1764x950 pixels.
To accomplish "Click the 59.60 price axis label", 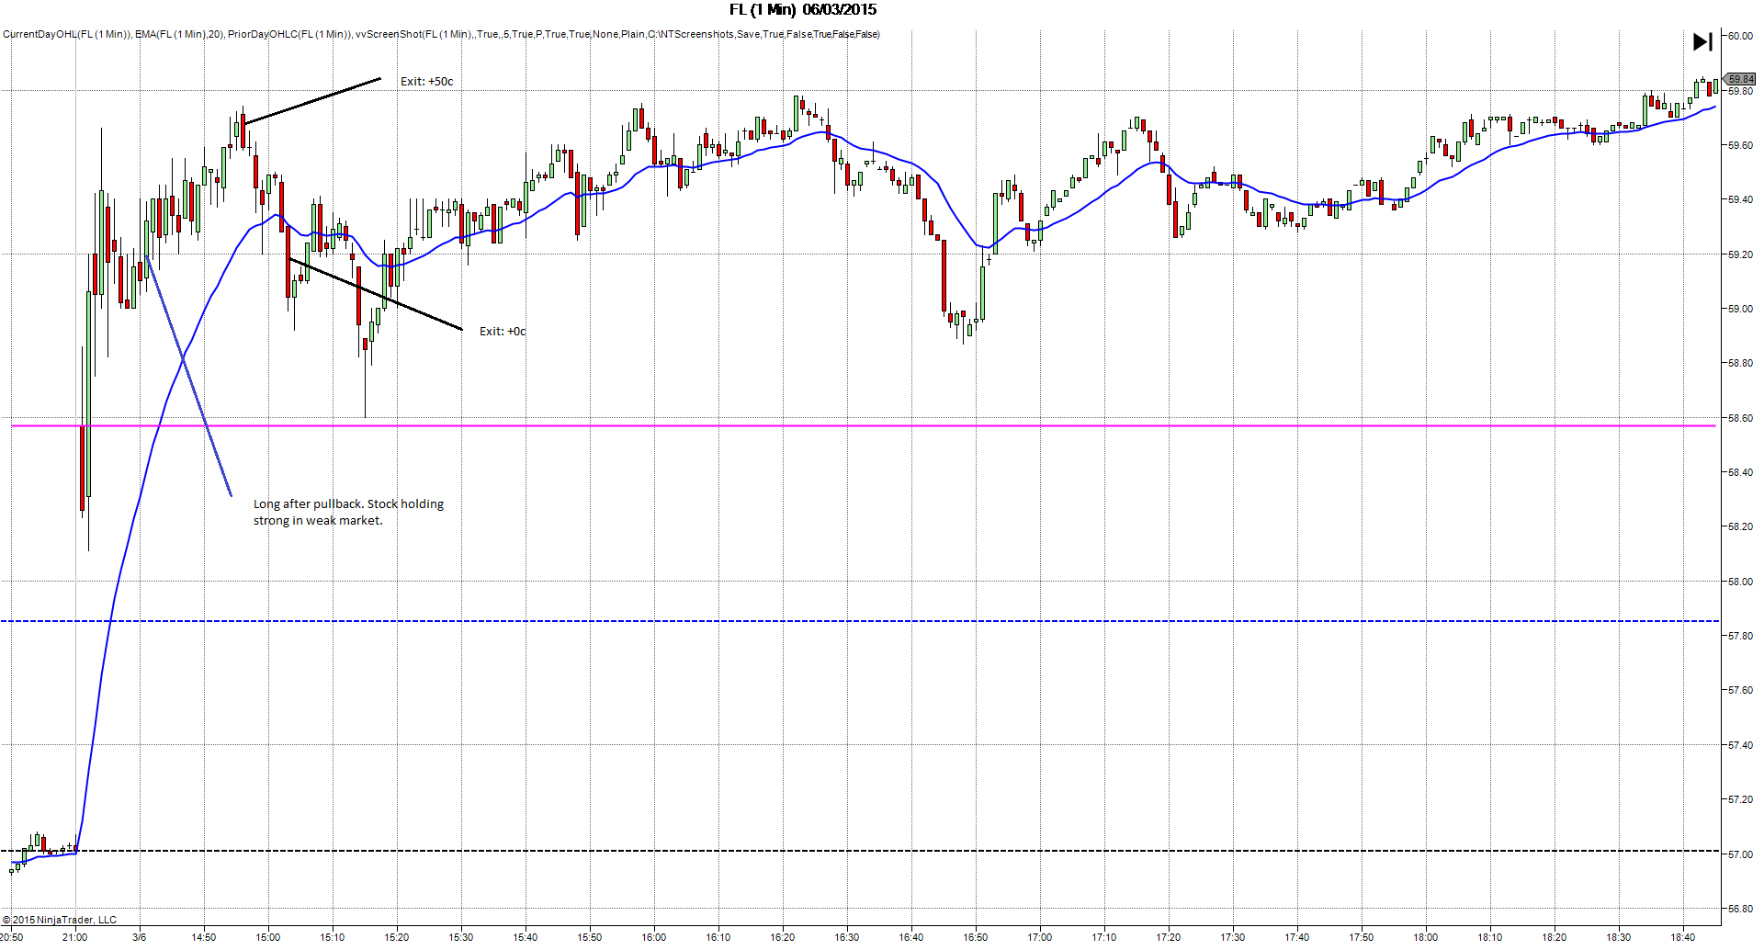I will (x=1740, y=145).
